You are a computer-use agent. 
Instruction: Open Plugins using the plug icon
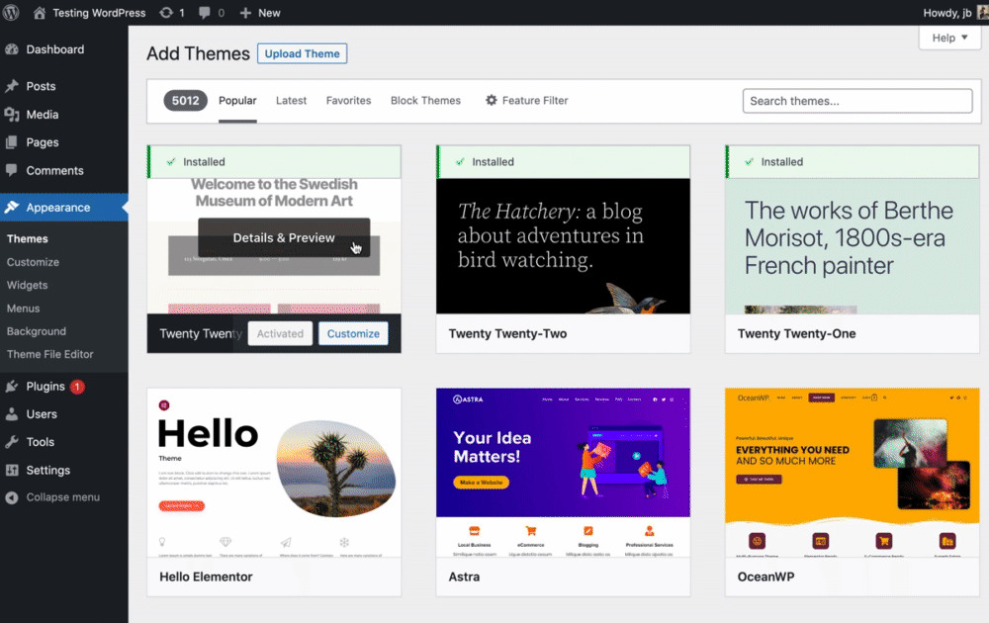(x=16, y=387)
